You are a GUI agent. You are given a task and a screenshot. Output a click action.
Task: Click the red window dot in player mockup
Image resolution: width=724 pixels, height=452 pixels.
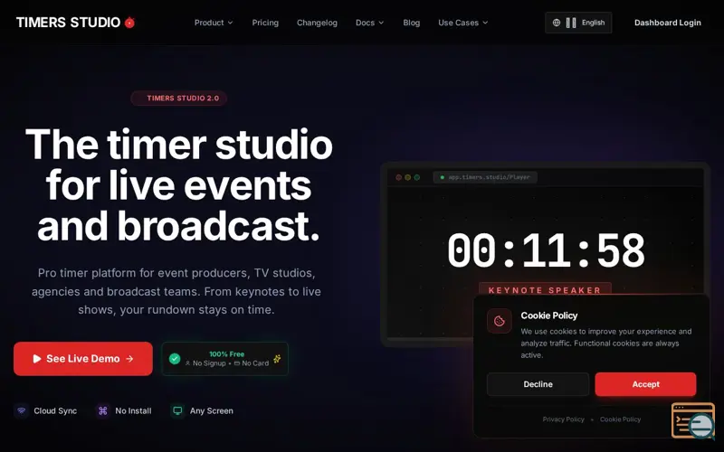(x=399, y=177)
